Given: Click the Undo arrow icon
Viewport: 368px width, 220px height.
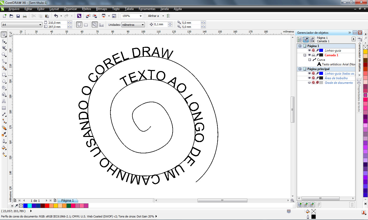Looking at the screenshot, I should 56,16.
